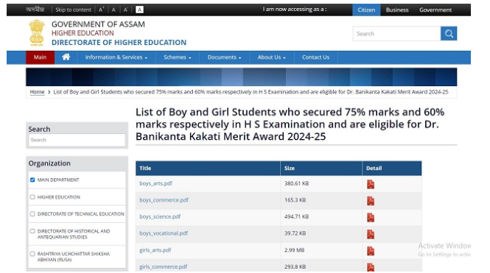The image size is (490, 273).
Task: Check the Higher Education checkbox
Action: (x=32, y=197)
